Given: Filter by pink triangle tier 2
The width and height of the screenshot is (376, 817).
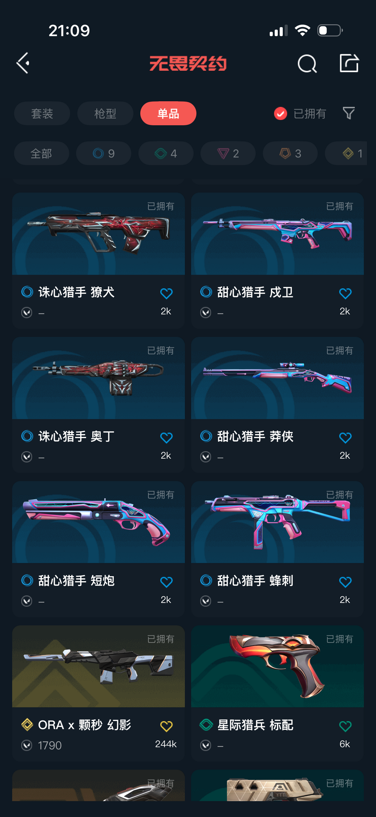Looking at the screenshot, I should coord(228,153).
